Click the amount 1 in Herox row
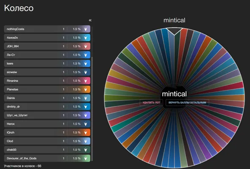250x169 pixels. [63, 124]
